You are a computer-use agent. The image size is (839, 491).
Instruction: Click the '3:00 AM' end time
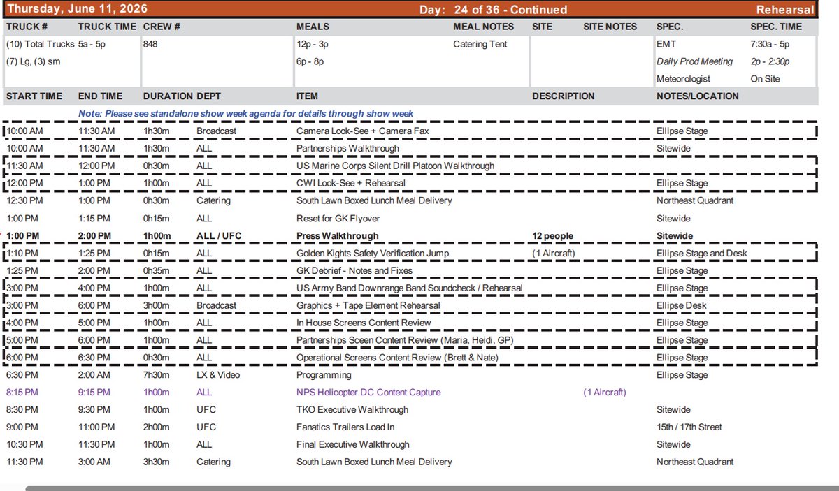coord(94,462)
